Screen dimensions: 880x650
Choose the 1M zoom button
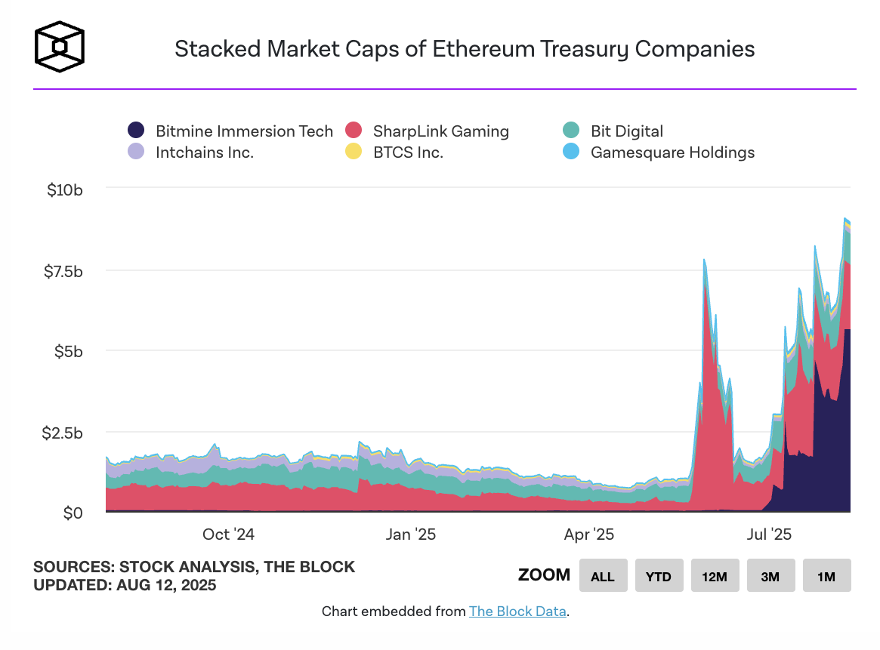pyautogui.click(x=826, y=575)
